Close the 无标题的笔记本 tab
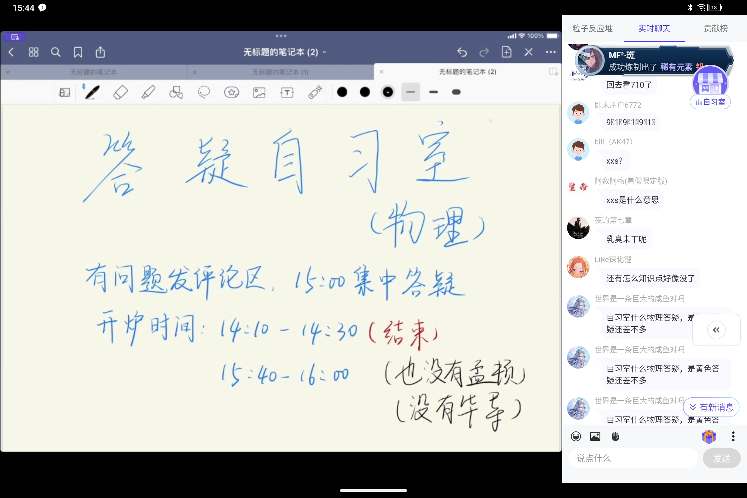The image size is (747, 498). 8,73
